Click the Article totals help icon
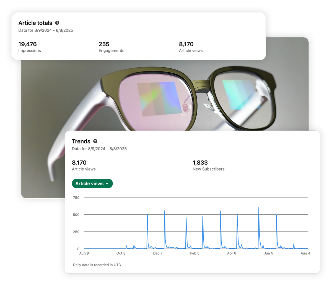Viewport: 332px width, 288px height. [58, 23]
